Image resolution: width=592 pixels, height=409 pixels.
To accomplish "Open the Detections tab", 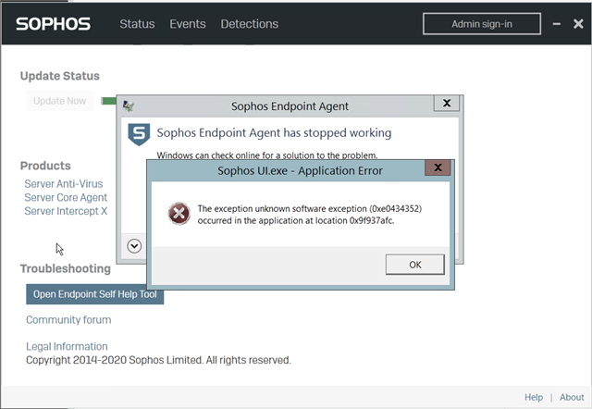I will pyautogui.click(x=250, y=24).
